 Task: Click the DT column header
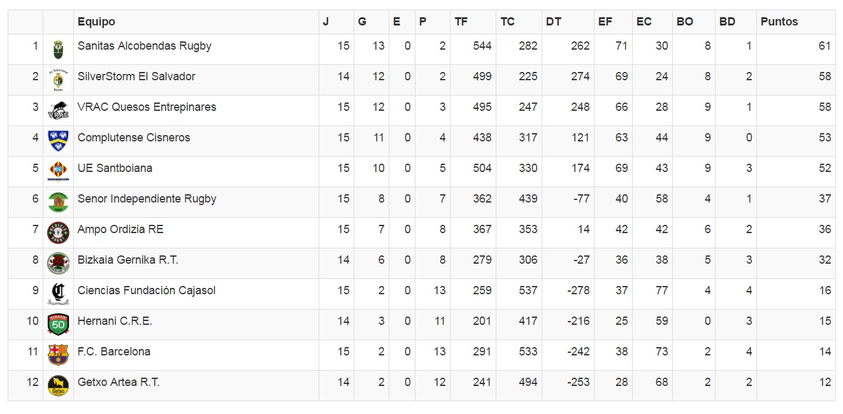[x=553, y=22]
